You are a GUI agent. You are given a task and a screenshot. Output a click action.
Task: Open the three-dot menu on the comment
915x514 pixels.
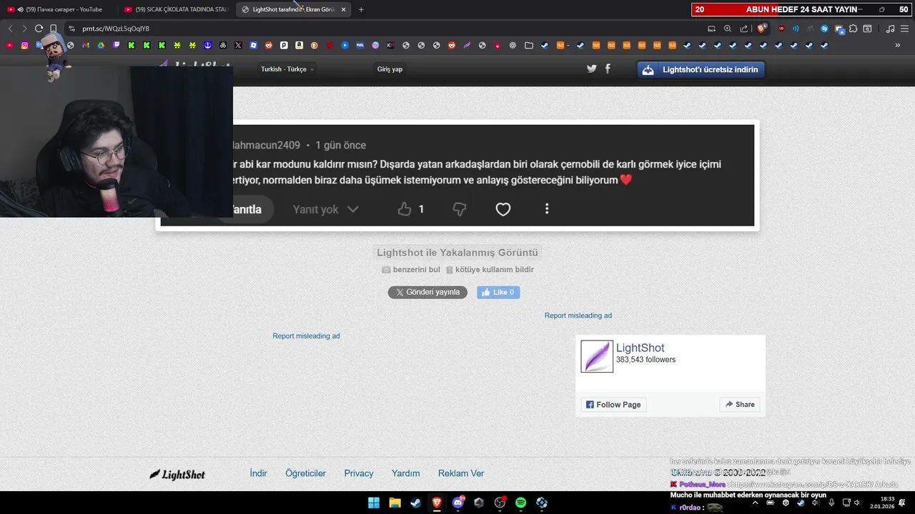[547, 208]
